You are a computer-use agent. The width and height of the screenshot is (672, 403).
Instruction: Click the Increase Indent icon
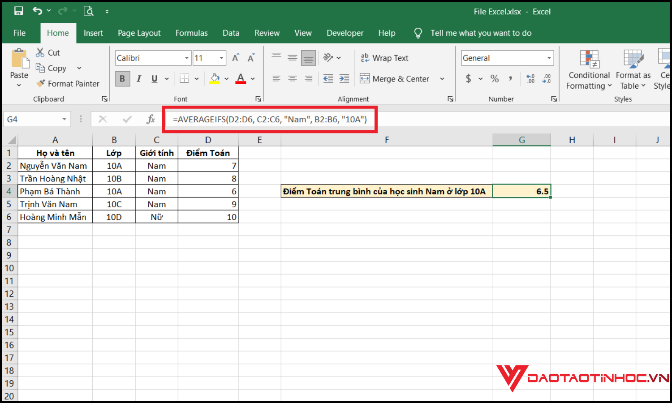pos(344,79)
